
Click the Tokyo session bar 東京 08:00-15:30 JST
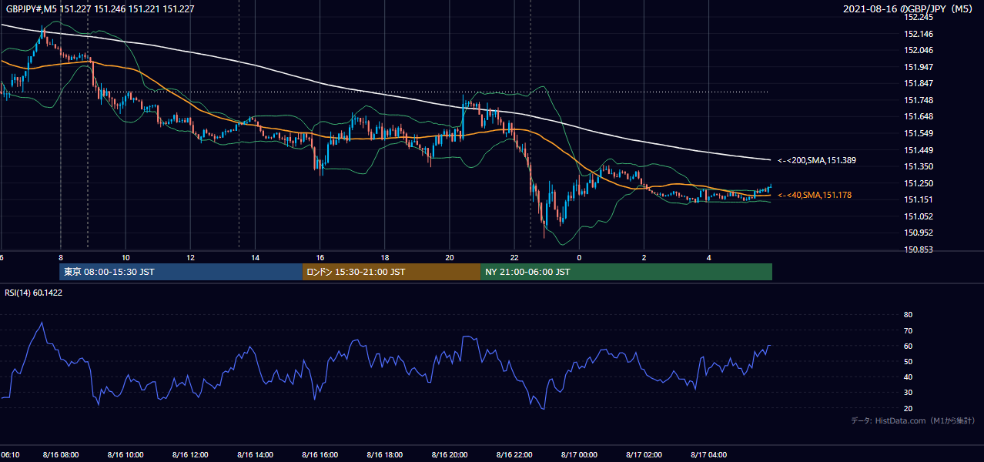pos(181,272)
